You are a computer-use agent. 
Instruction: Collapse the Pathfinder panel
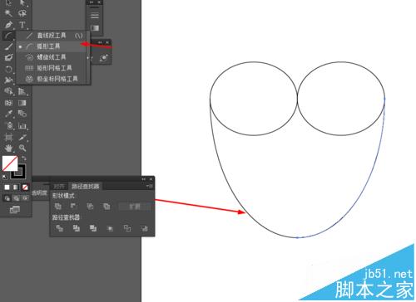[x=144, y=179]
